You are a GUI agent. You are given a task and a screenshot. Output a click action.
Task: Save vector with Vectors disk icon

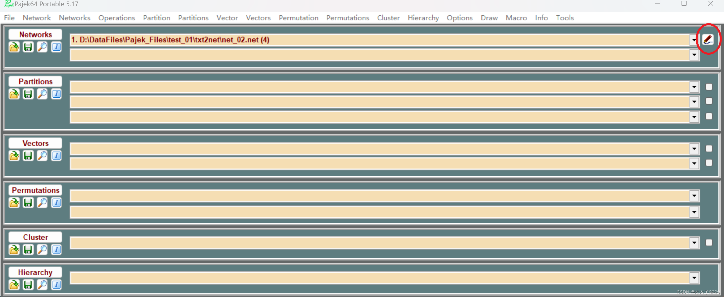[28, 156]
